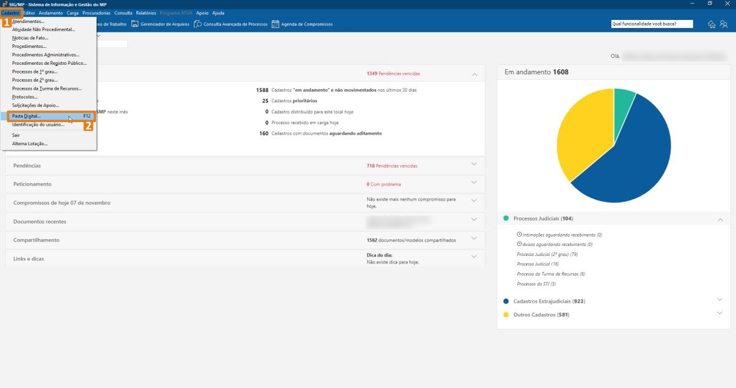736x388 pixels.
Task: Open the 718 Pendências vencidas link
Action: tap(391, 166)
